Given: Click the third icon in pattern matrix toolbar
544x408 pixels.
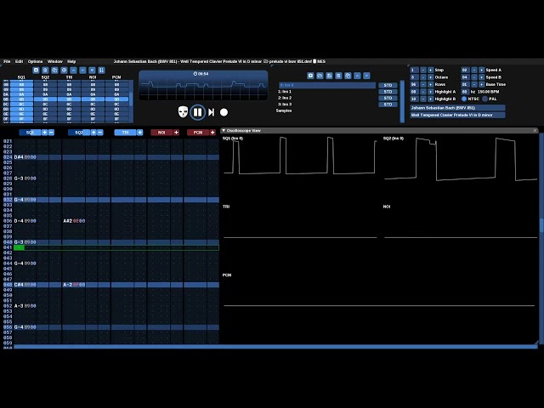Looking at the screenshot, I should [x=54, y=70].
